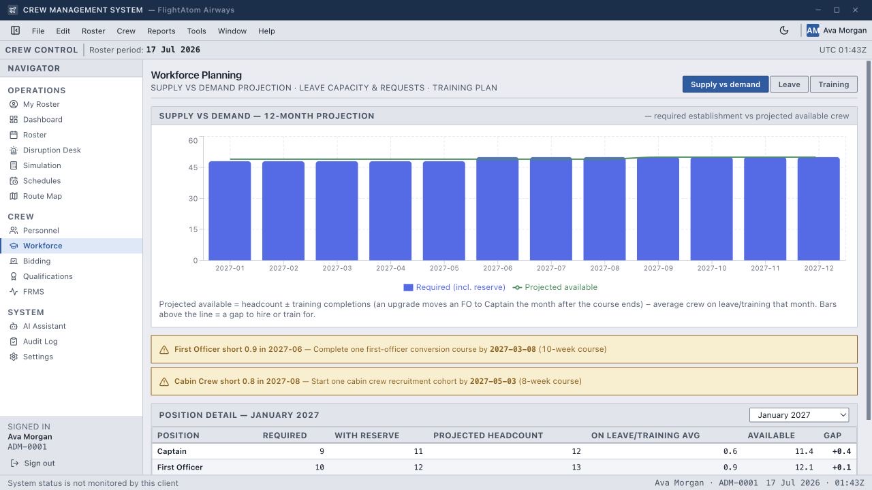Viewport: 872px width, 490px height.
Task: Click the AI Assistant icon
Action: 14,326
